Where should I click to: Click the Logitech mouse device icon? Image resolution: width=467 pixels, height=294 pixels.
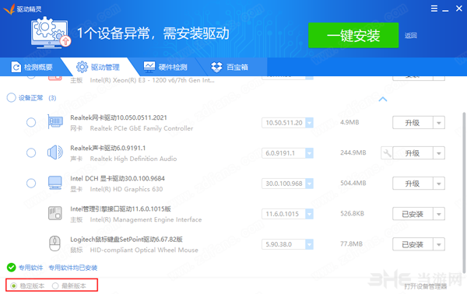click(54, 243)
